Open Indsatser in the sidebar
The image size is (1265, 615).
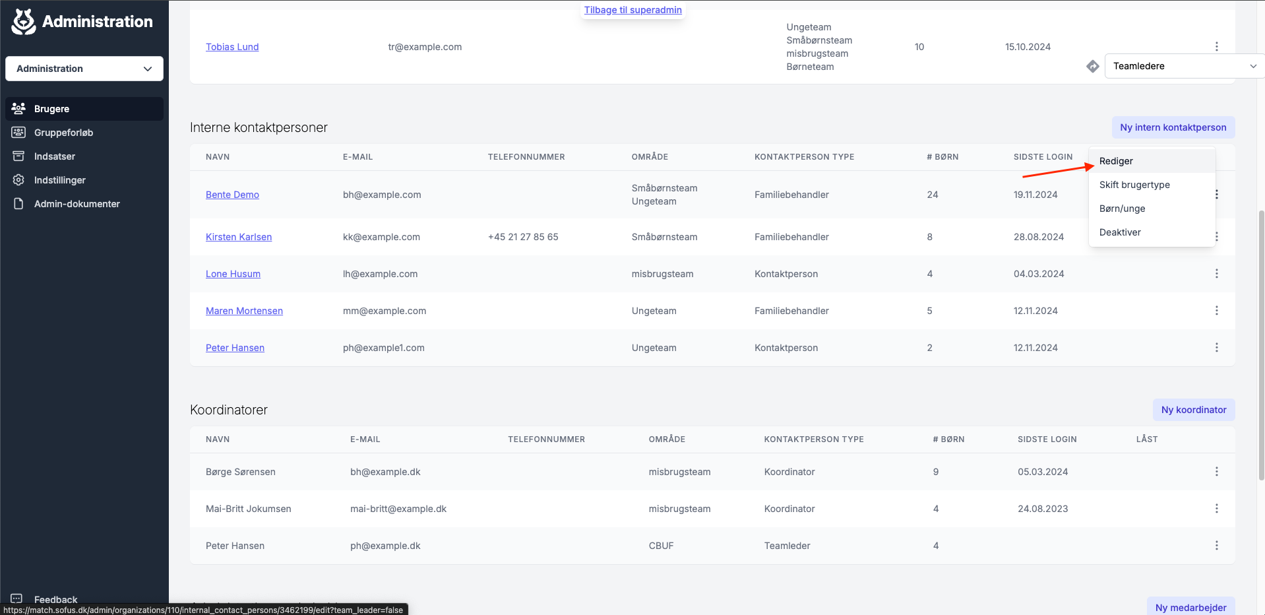84,156
